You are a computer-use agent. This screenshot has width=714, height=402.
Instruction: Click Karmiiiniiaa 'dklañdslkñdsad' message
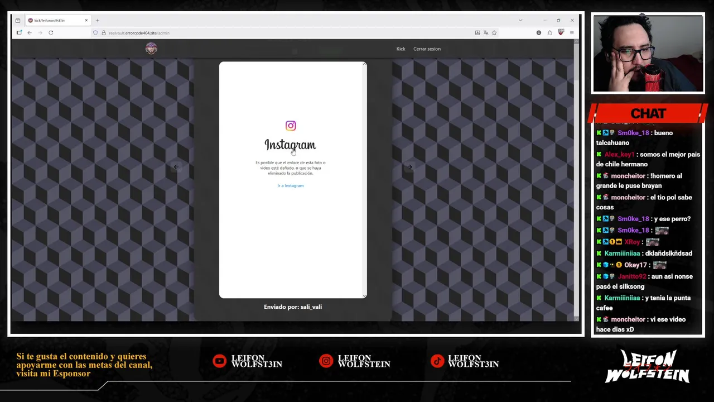[x=644, y=253]
